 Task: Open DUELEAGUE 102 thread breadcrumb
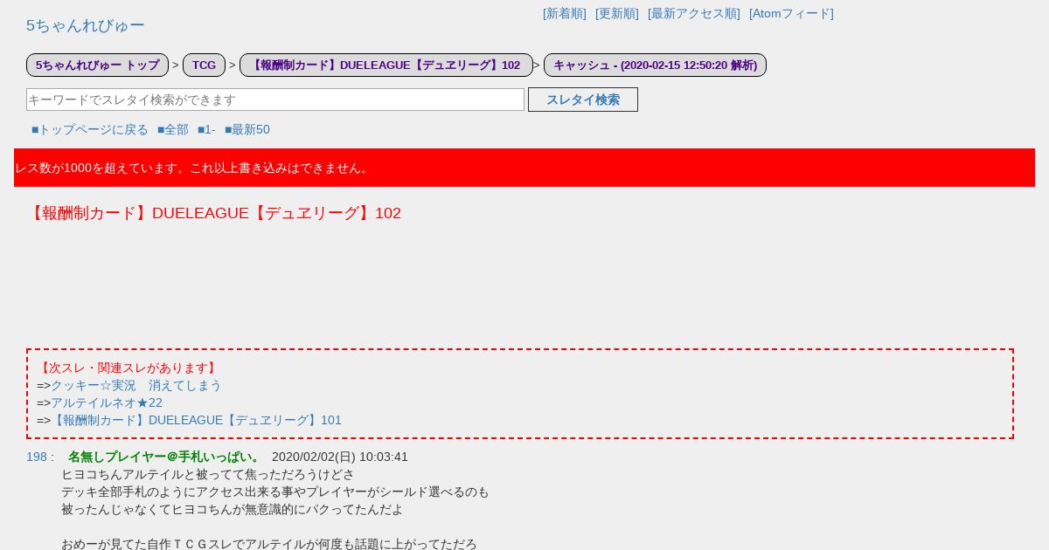(x=386, y=65)
